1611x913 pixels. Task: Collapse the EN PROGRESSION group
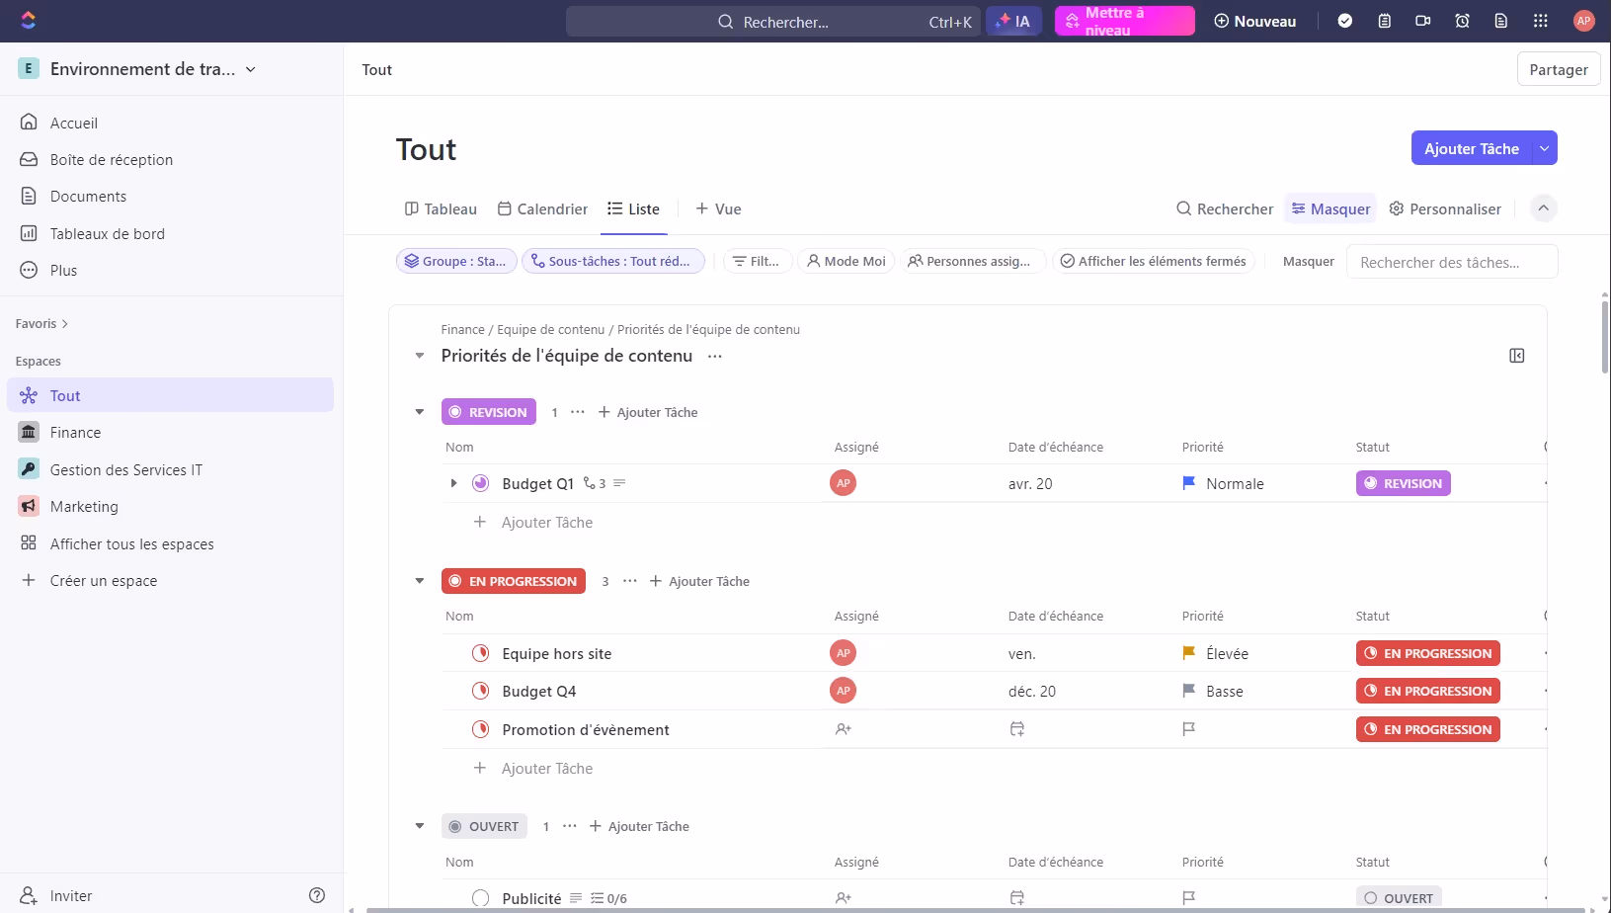(x=420, y=581)
